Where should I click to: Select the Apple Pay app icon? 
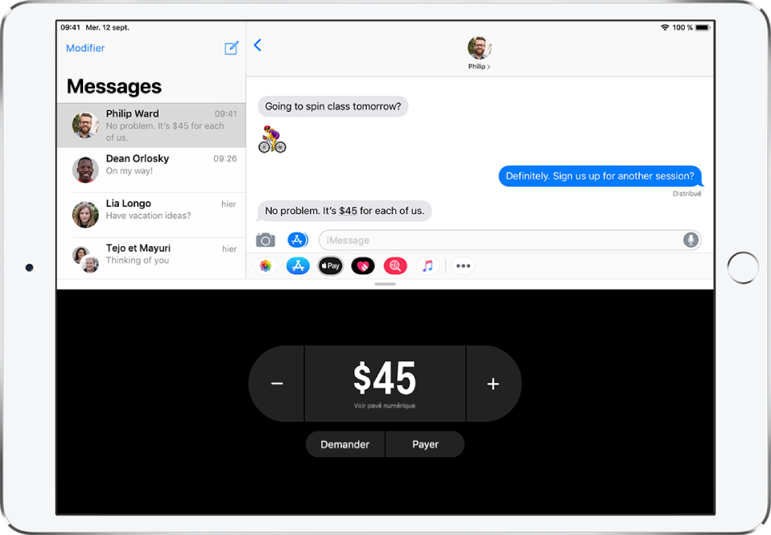pyautogui.click(x=331, y=266)
